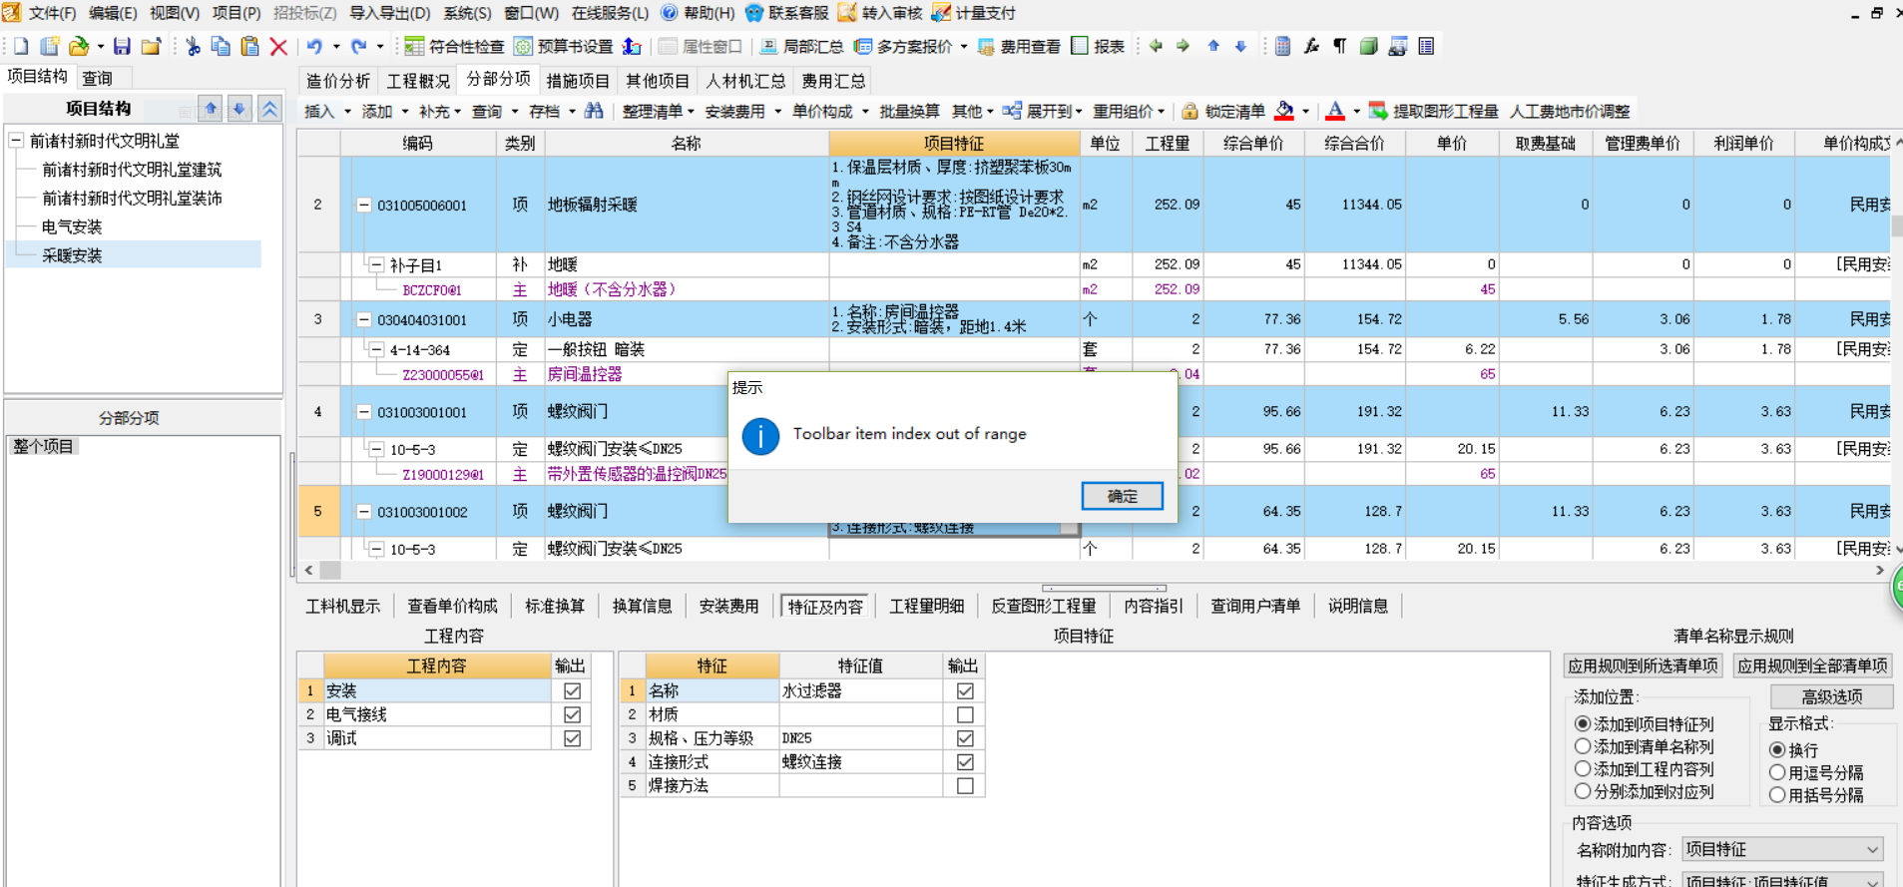
Task: Open 重用组价 dropdown
Action: [x=1162, y=112]
